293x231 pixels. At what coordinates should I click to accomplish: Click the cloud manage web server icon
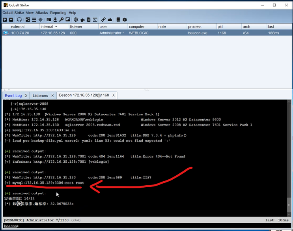click(110, 20)
